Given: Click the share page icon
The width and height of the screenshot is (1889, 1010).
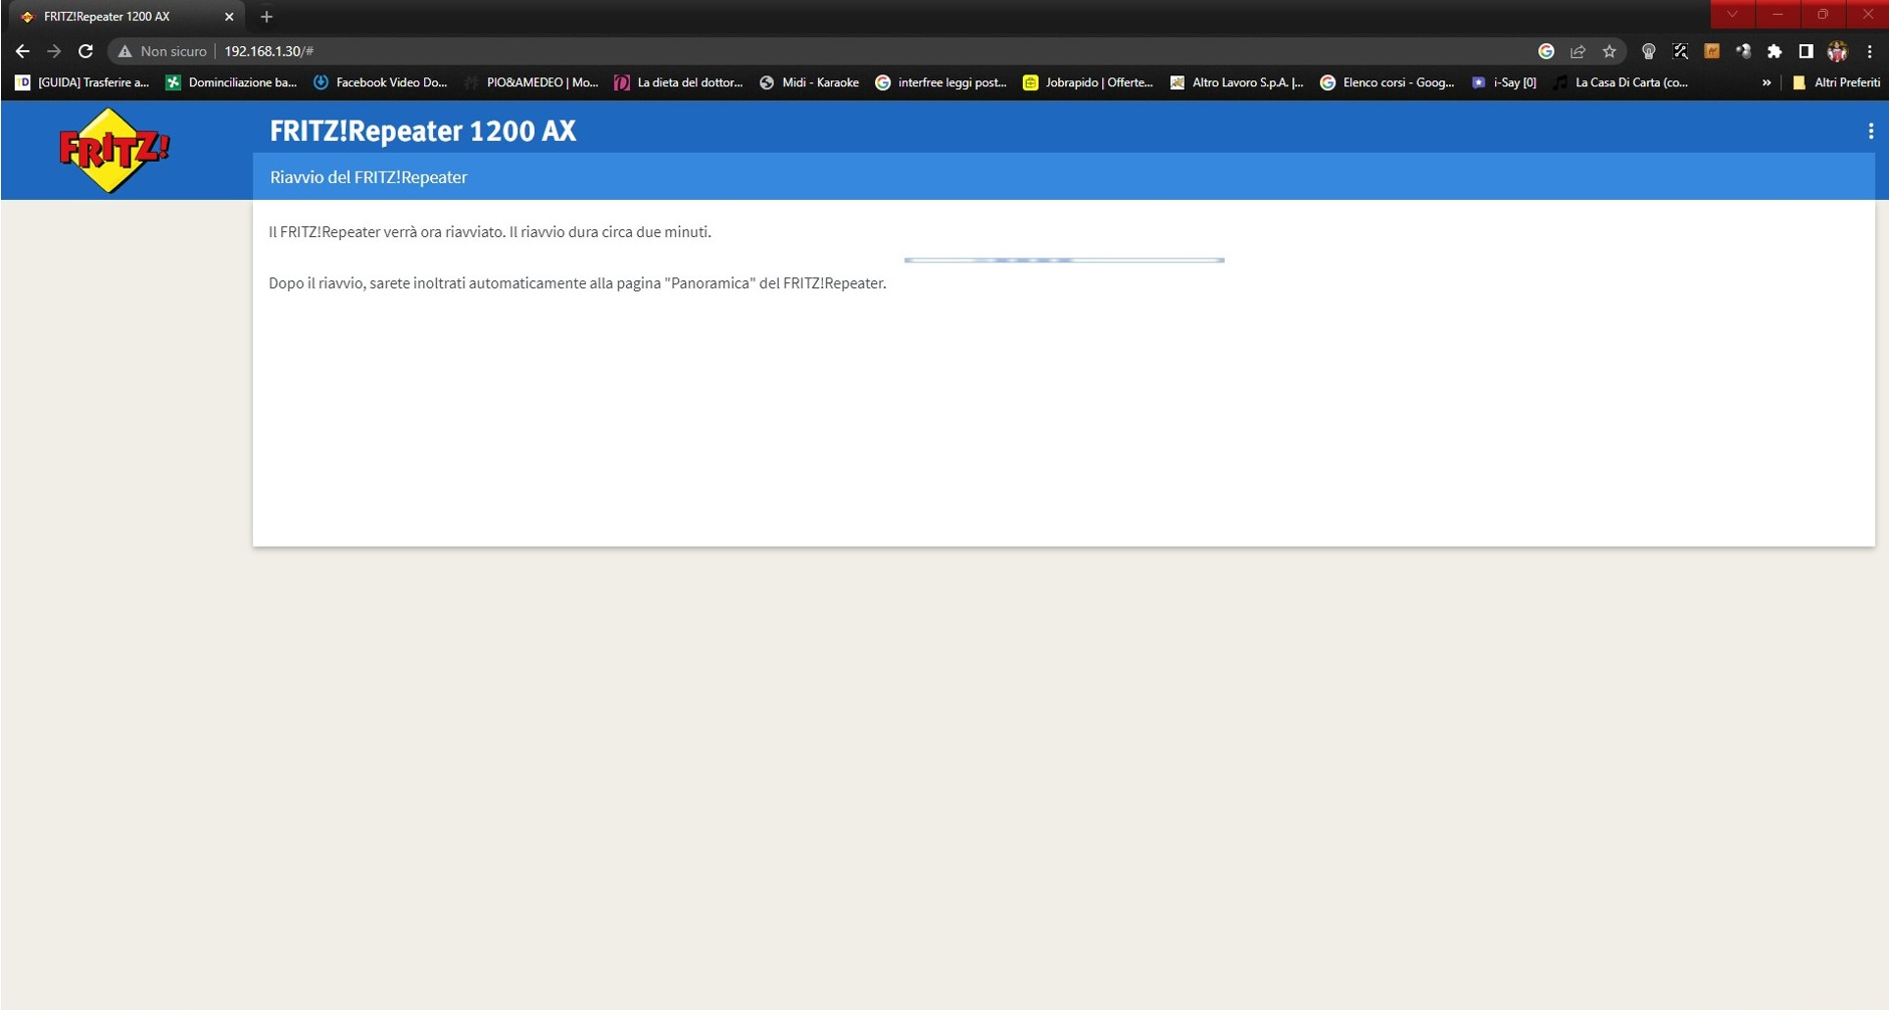Looking at the screenshot, I should point(1577,51).
